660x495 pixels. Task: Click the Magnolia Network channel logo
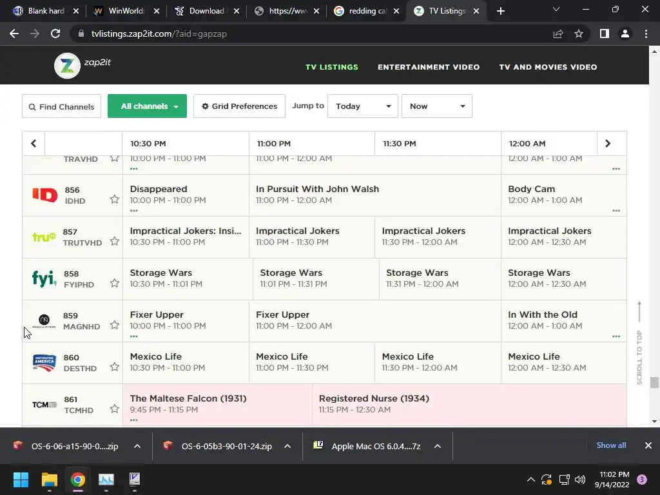click(44, 321)
